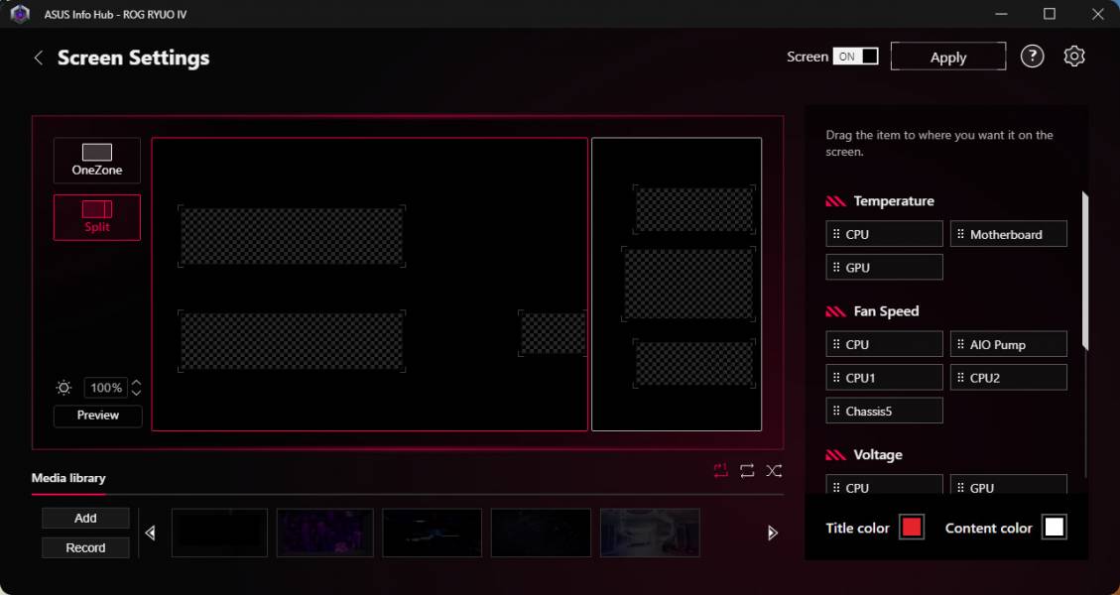Click the shuffle playback icon
The width and height of the screenshot is (1120, 595).
tap(774, 471)
